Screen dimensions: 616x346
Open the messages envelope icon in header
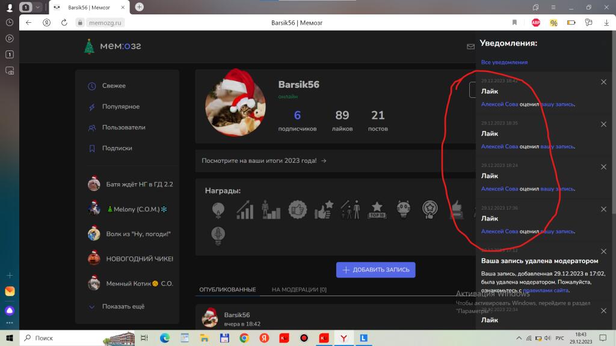pos(470,47)
